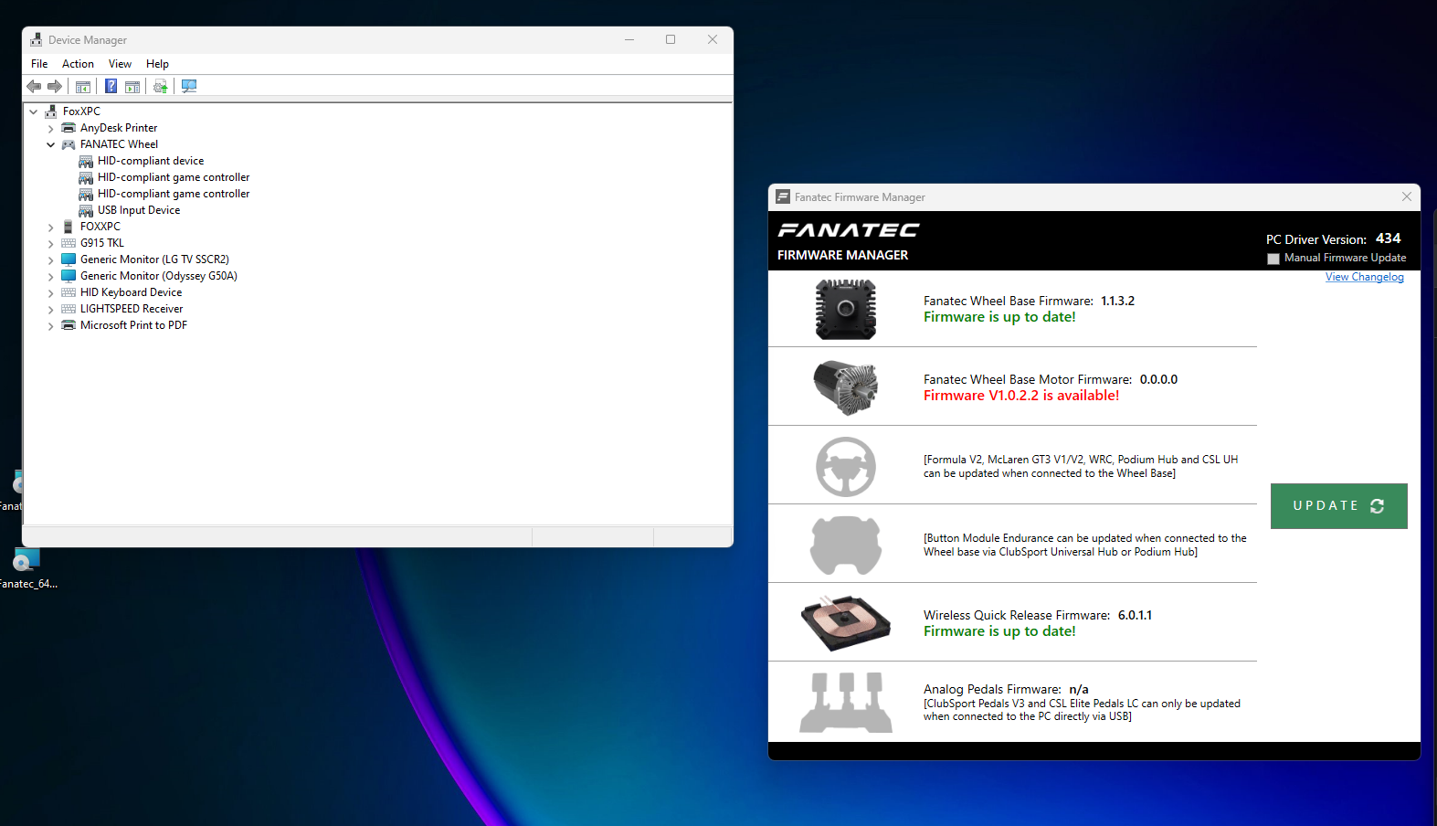Expand the HID Keyboard Device node
The height and width of the screenshot is (826, 1437).
tap(51, 293)
